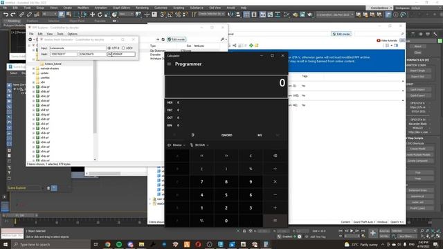Open the Calculator navigation hamburger menu
The image size is (443, 249).
[169, 64]
